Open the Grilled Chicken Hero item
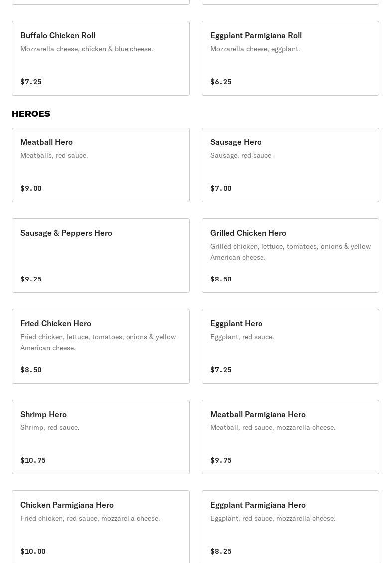 290,256
